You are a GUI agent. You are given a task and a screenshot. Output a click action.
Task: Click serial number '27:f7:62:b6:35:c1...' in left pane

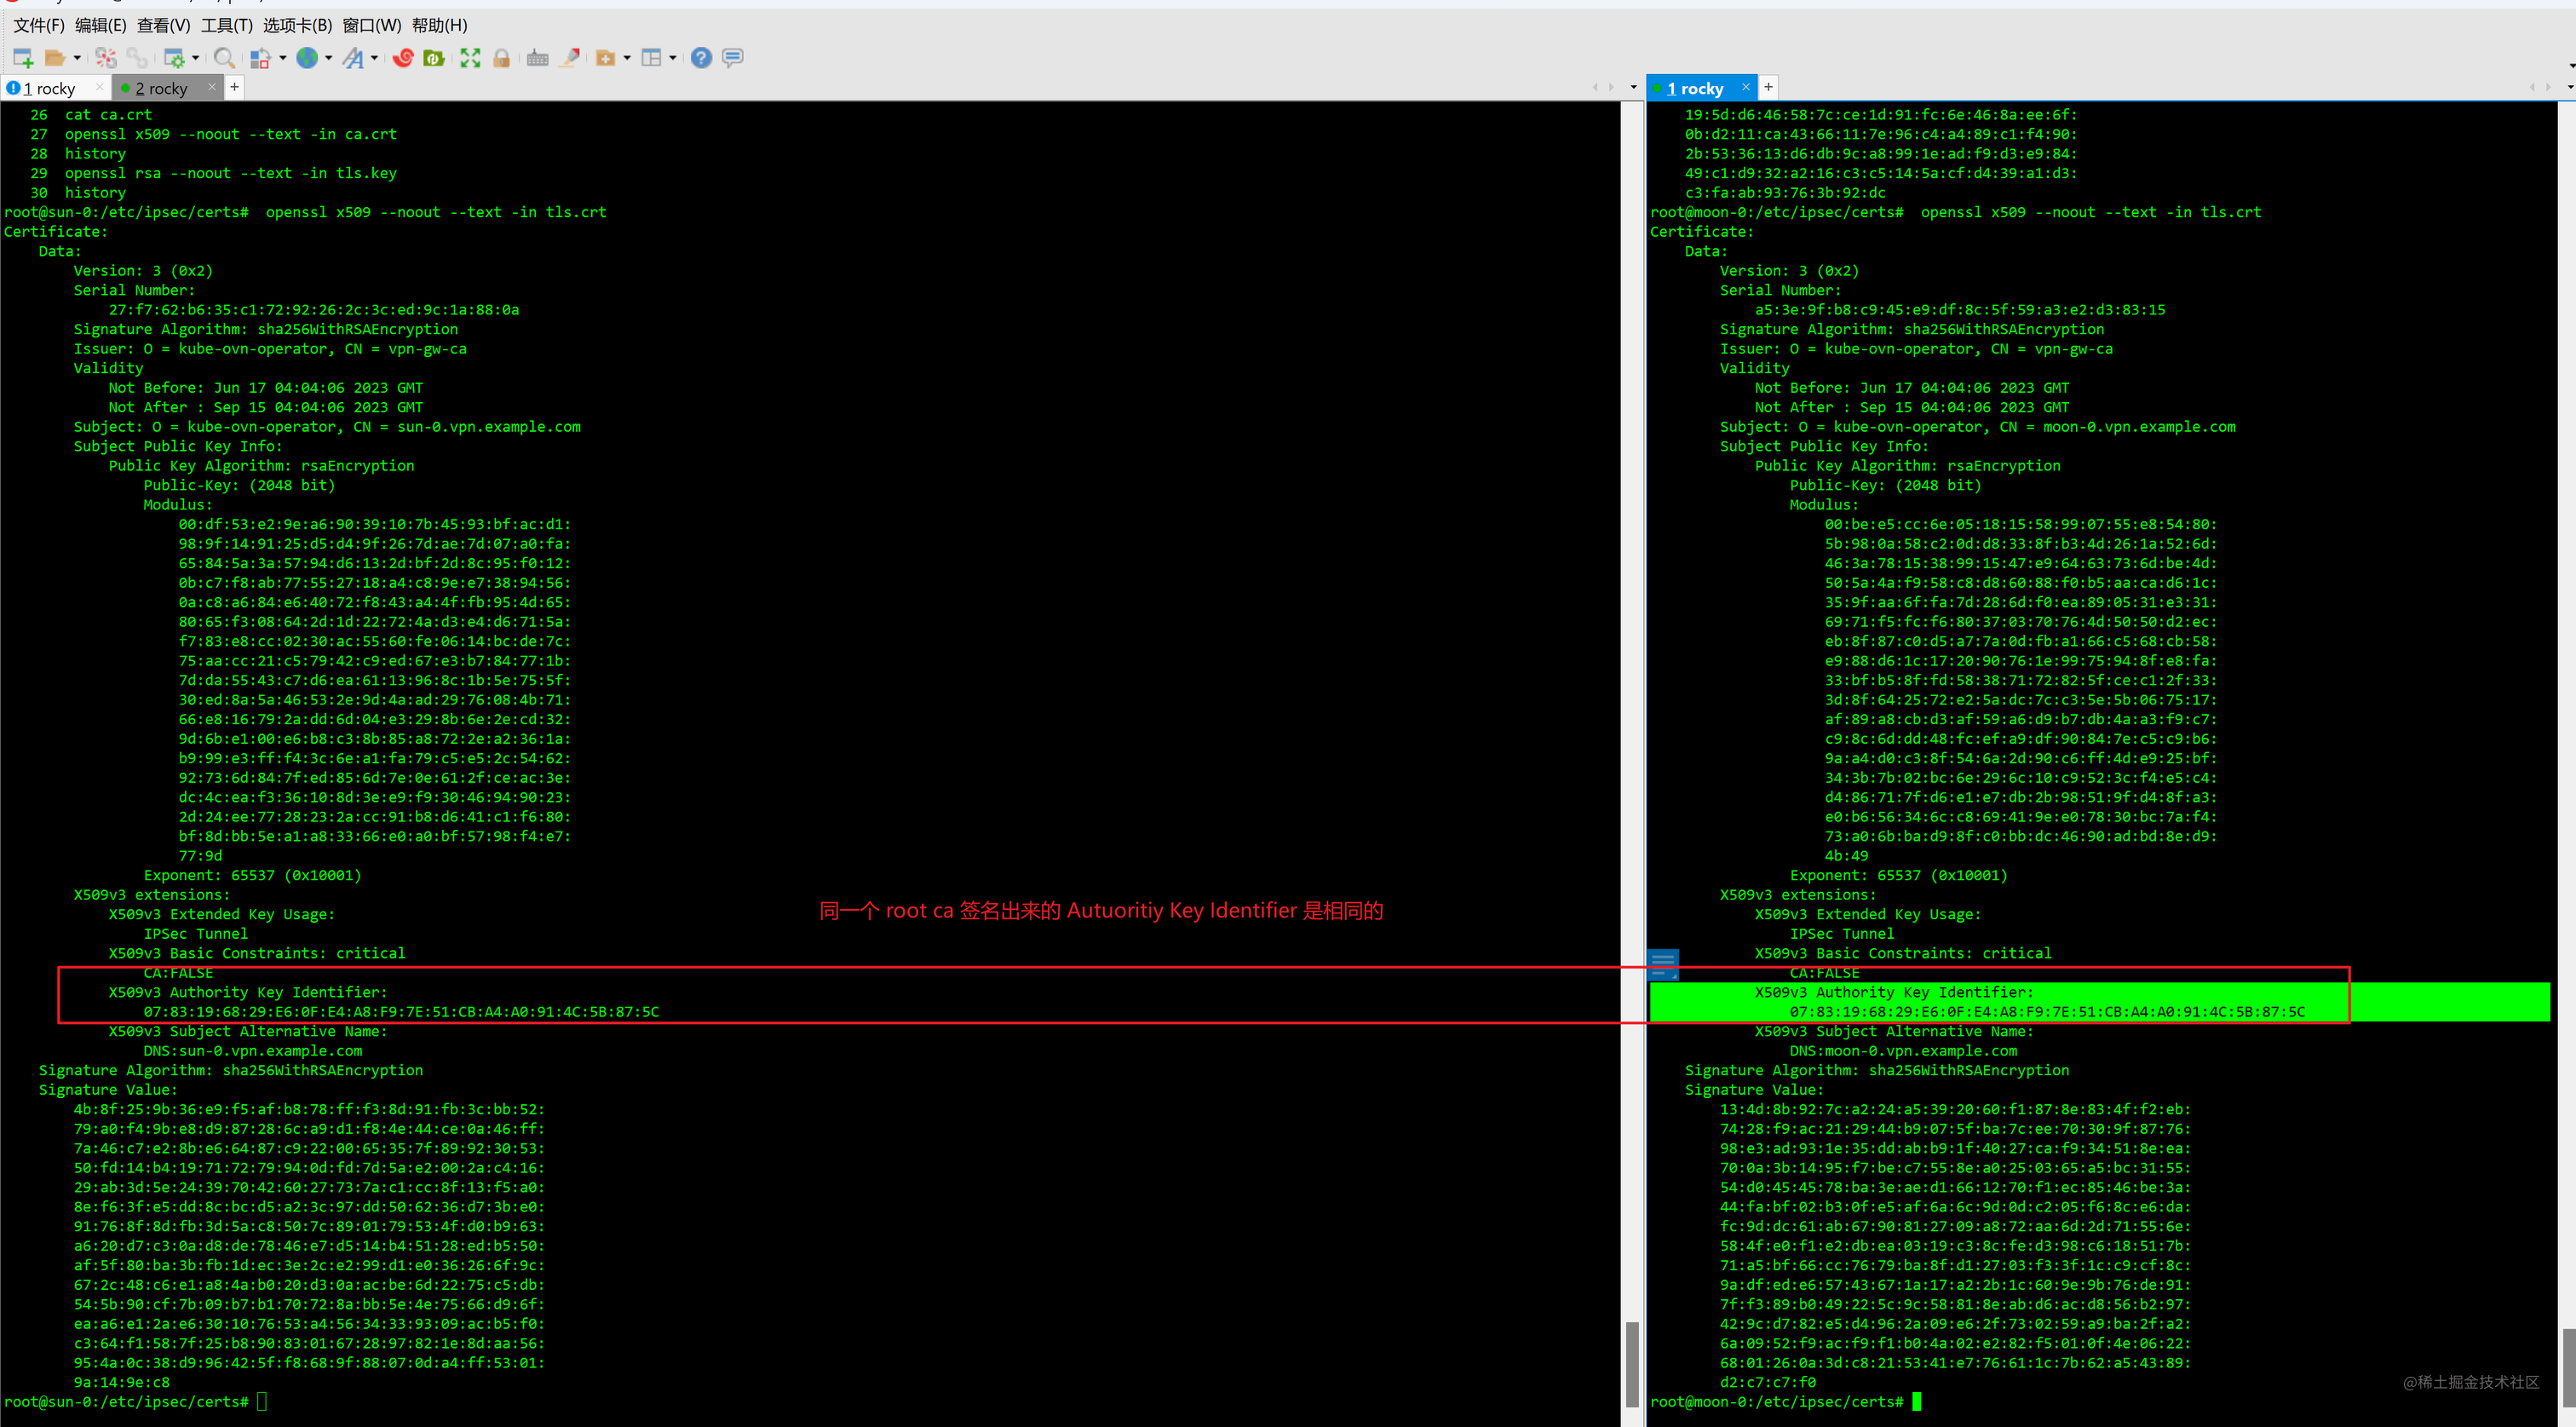click(x=314, y=310)
